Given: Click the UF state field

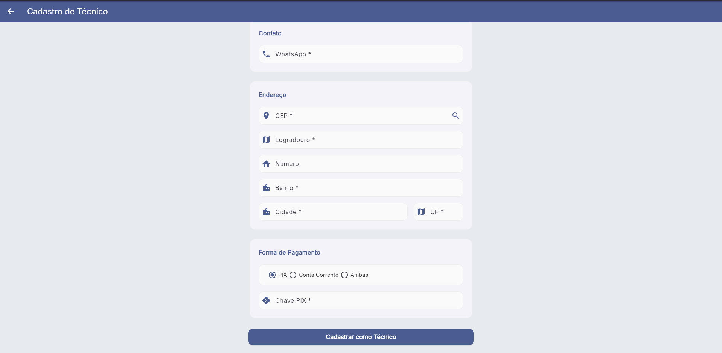Looking at the screenshot, I should pos(444,212).
